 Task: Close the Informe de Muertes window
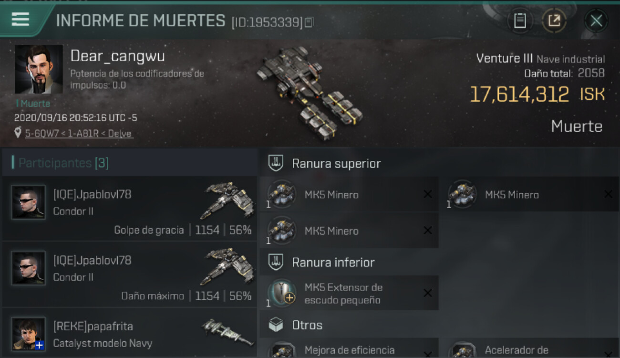(x=596, y=21)
